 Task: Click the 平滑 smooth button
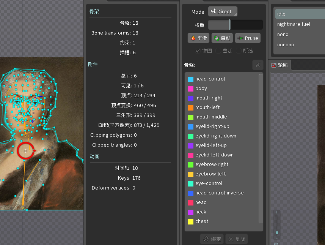click(x=199, y=38)
